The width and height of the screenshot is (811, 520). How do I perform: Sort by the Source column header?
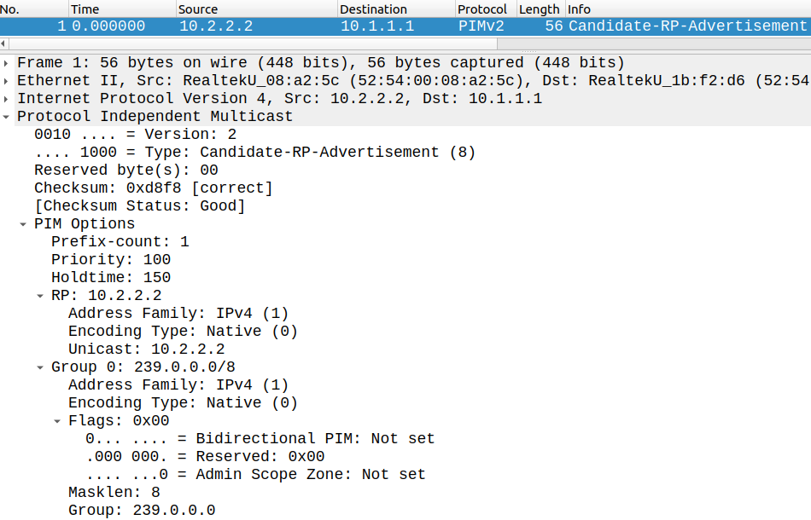257,9
